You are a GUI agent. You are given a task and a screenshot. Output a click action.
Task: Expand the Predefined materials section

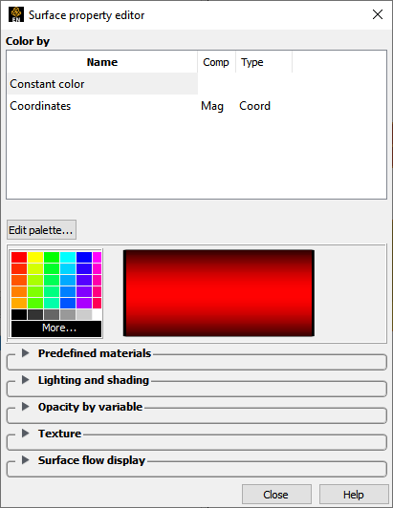25,353
